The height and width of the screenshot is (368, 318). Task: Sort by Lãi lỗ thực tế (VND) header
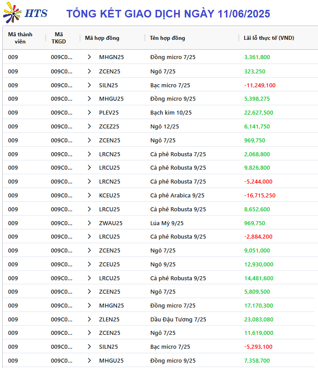pos(269,38)
